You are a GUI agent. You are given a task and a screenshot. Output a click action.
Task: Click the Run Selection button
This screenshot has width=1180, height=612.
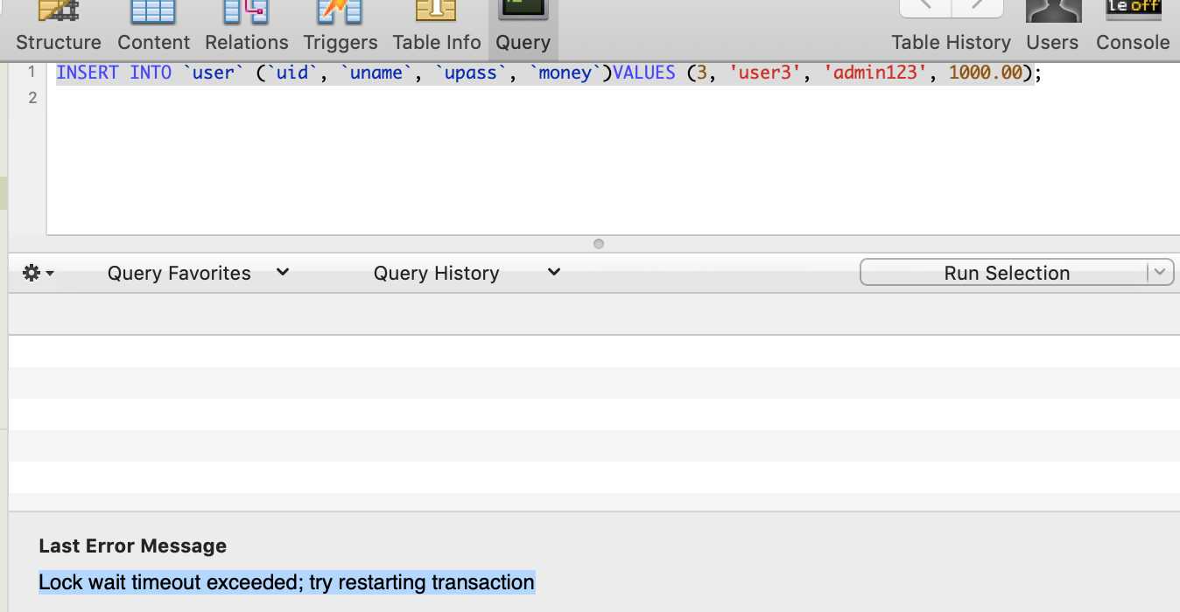pyautogui.click(x=1005, y=273)
